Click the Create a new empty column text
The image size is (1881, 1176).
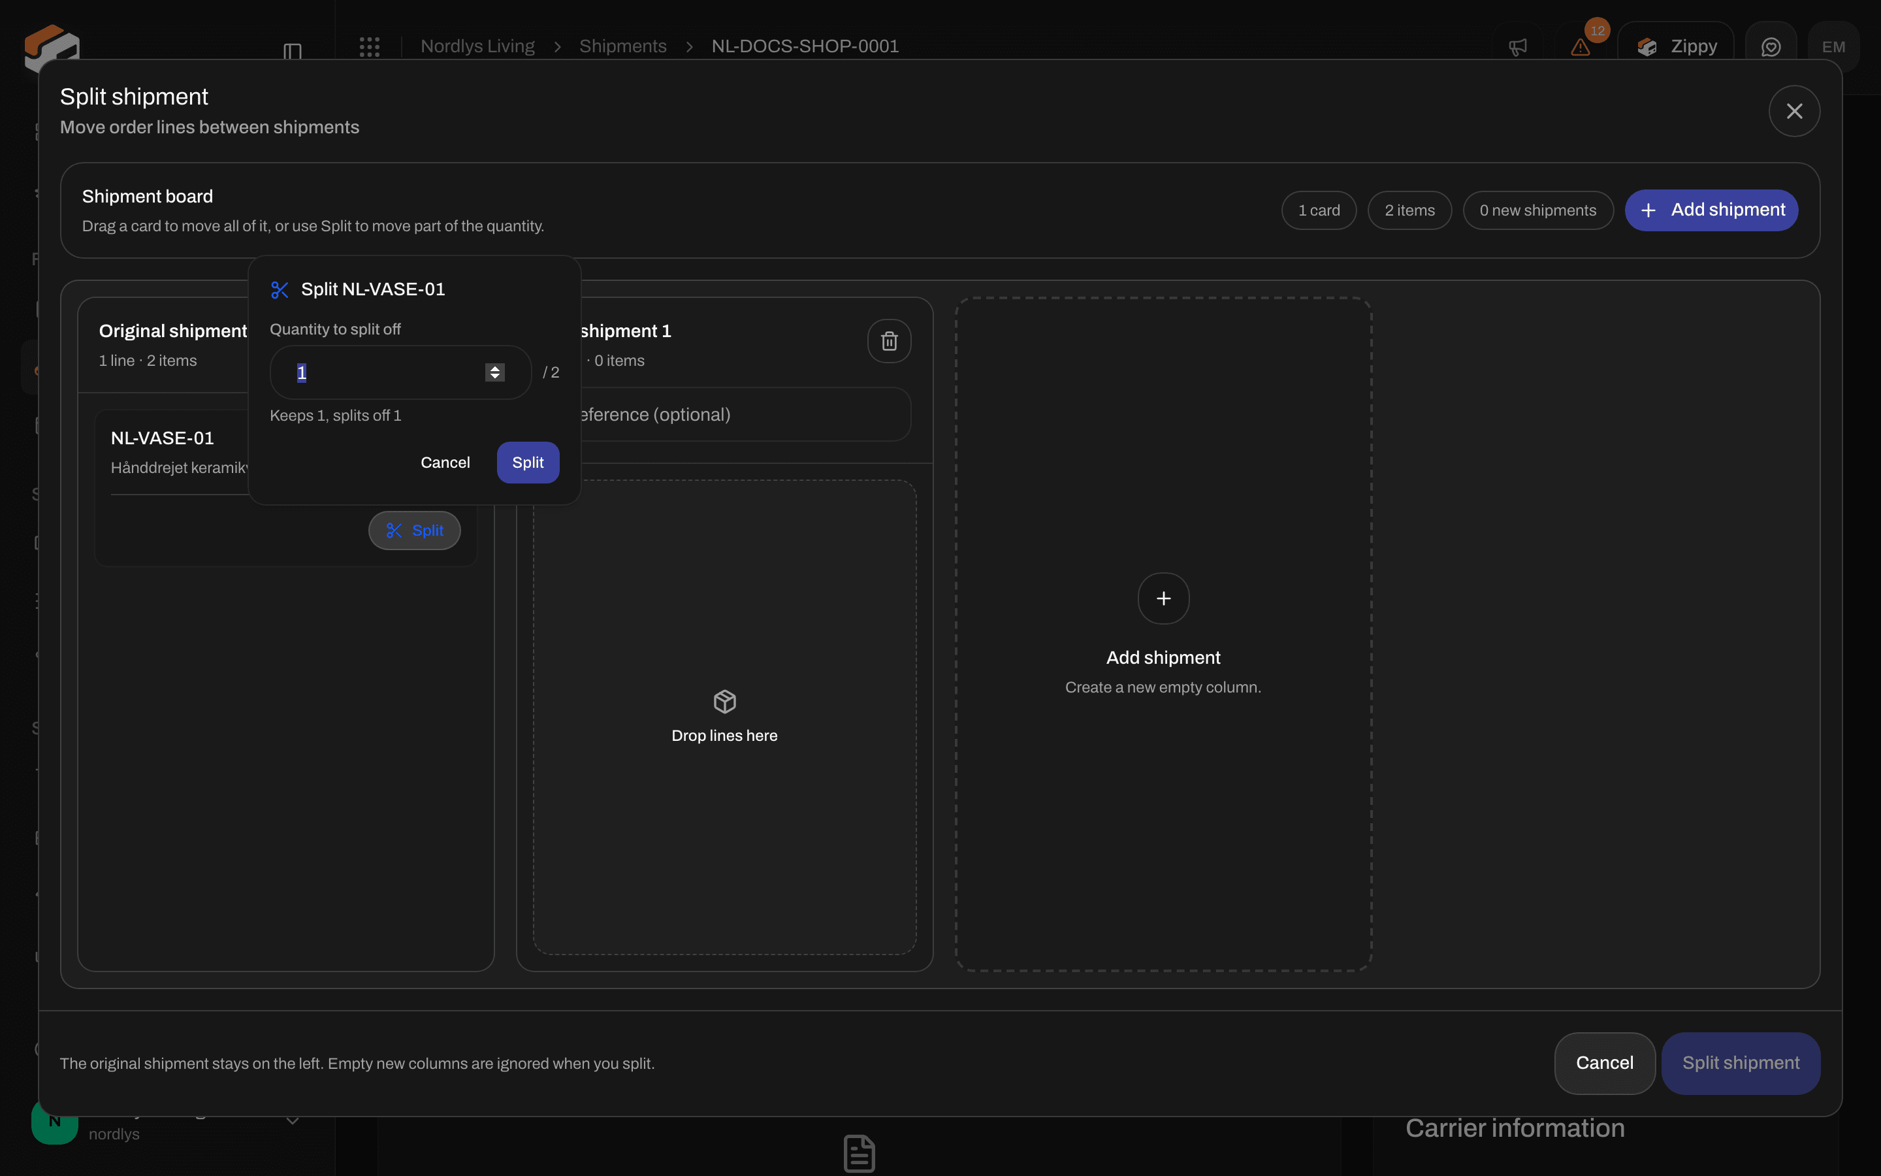click(1163, 687)
